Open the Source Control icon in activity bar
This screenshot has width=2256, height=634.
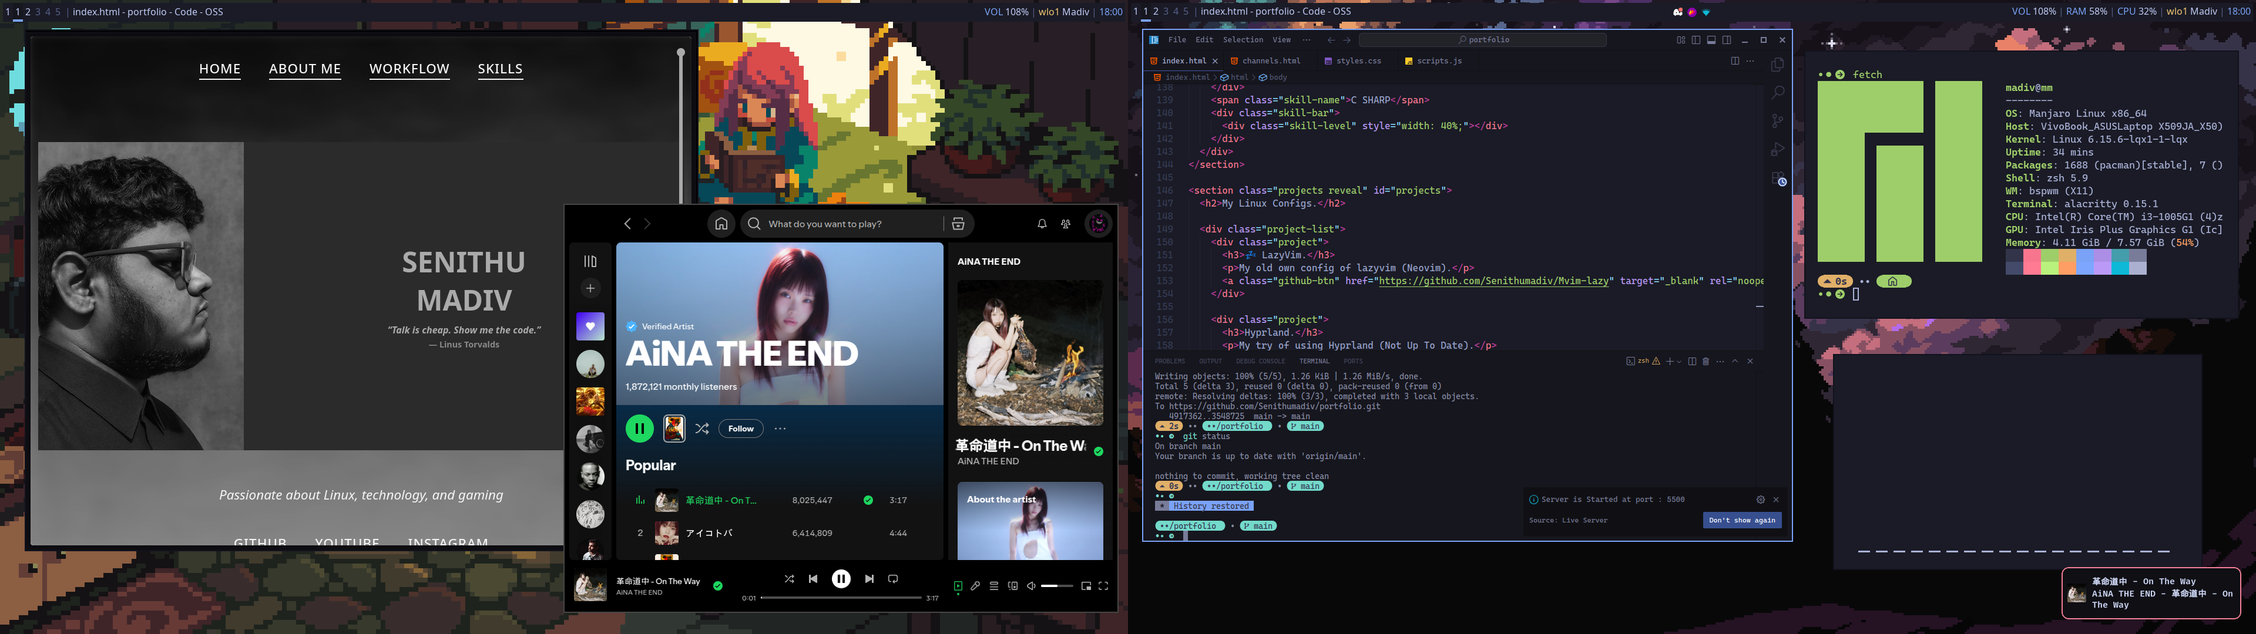[x=1777, y=121]
